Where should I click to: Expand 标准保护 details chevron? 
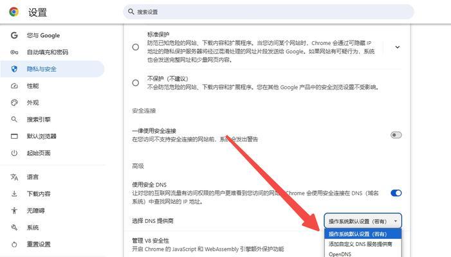tap(397, 47)
